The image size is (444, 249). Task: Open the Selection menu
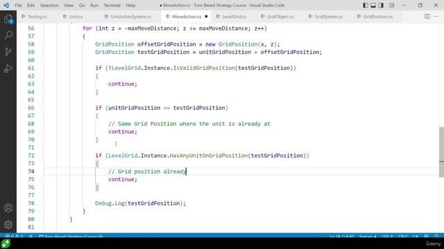49,6
